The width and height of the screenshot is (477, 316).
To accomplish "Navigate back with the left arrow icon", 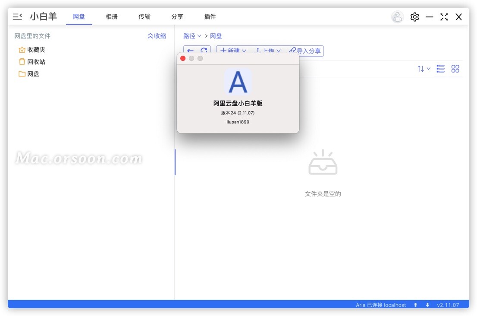I will pyautogui.click(x=190, y=51).
